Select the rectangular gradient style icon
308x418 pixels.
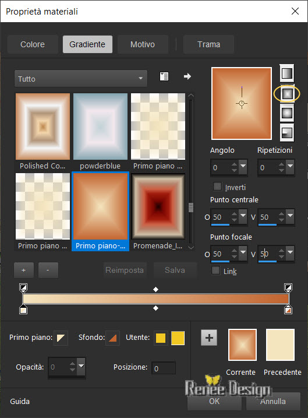286,94
